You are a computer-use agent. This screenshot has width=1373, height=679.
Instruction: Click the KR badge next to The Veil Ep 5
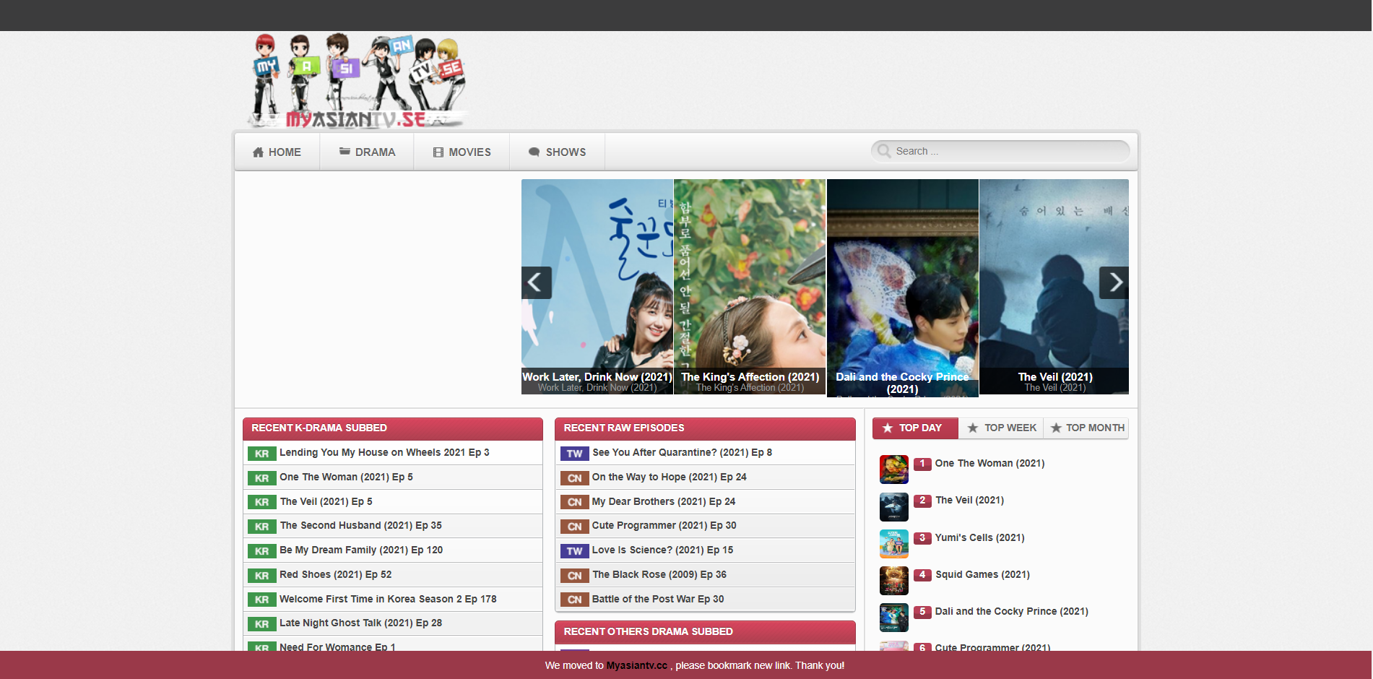click(x=261, y=501)
